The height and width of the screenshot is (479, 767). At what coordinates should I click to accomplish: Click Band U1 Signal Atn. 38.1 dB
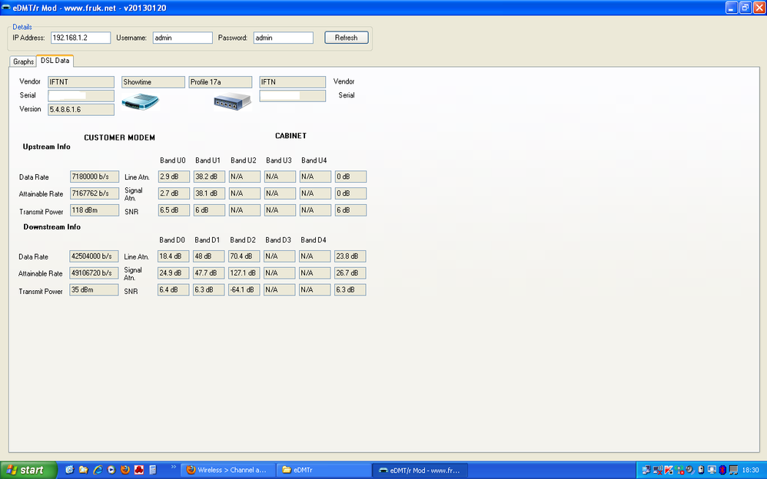click(x=209, y=193)
